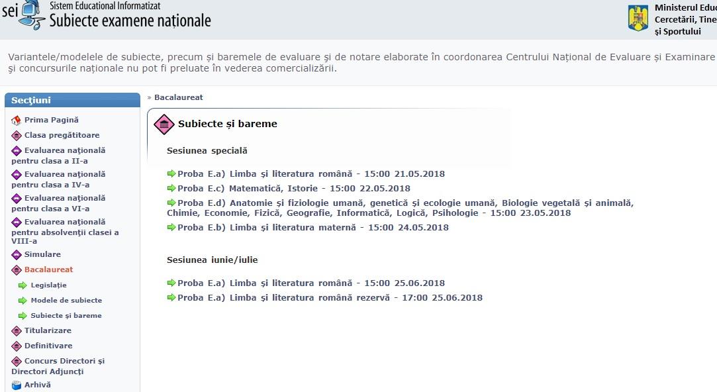Click the Arhivă database icon
This screenshot has width=717, height=392.
point(17,385)
